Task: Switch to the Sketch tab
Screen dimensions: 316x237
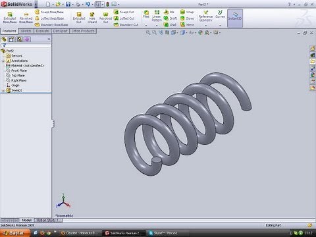Action: pos(26,31)
